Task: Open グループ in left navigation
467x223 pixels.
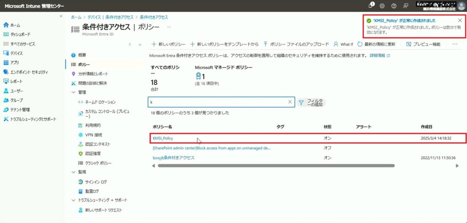Action: [x=13, y=100]
